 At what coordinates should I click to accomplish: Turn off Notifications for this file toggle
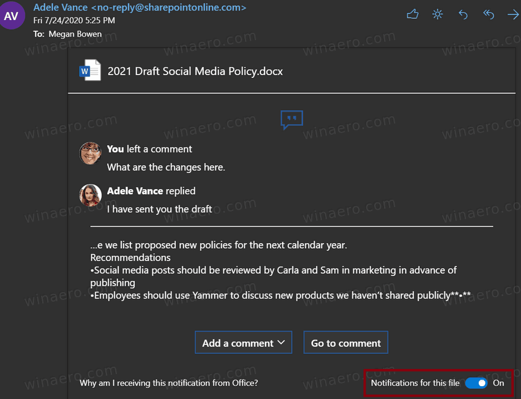[x=476, y=383]
